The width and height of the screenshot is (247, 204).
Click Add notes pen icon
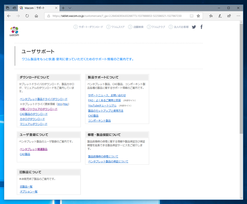click(x=220, y=16)
